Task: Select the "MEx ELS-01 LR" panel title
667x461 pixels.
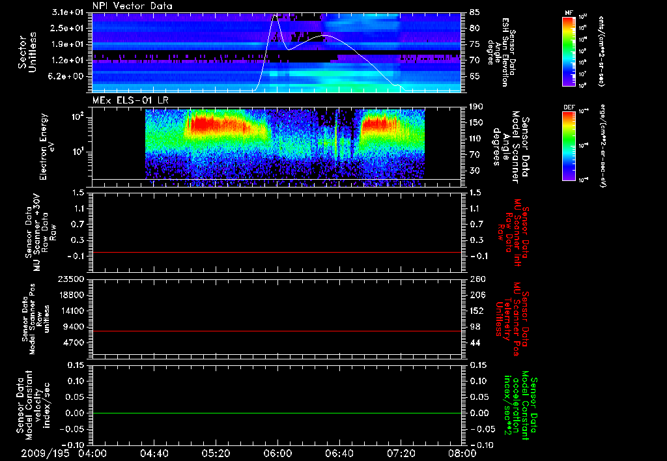Action: (x=130, y=100)
